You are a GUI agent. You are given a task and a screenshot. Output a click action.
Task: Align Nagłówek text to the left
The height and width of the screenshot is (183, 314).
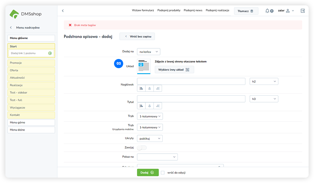pos(141,88)
